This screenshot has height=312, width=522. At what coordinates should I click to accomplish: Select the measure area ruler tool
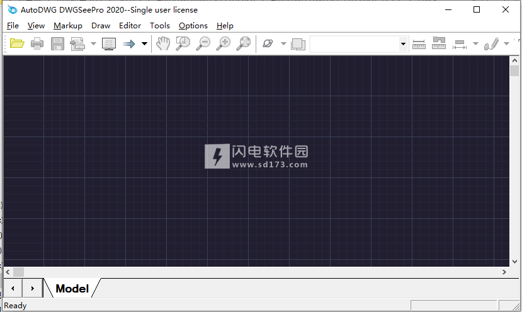click(x=439, y=43)
